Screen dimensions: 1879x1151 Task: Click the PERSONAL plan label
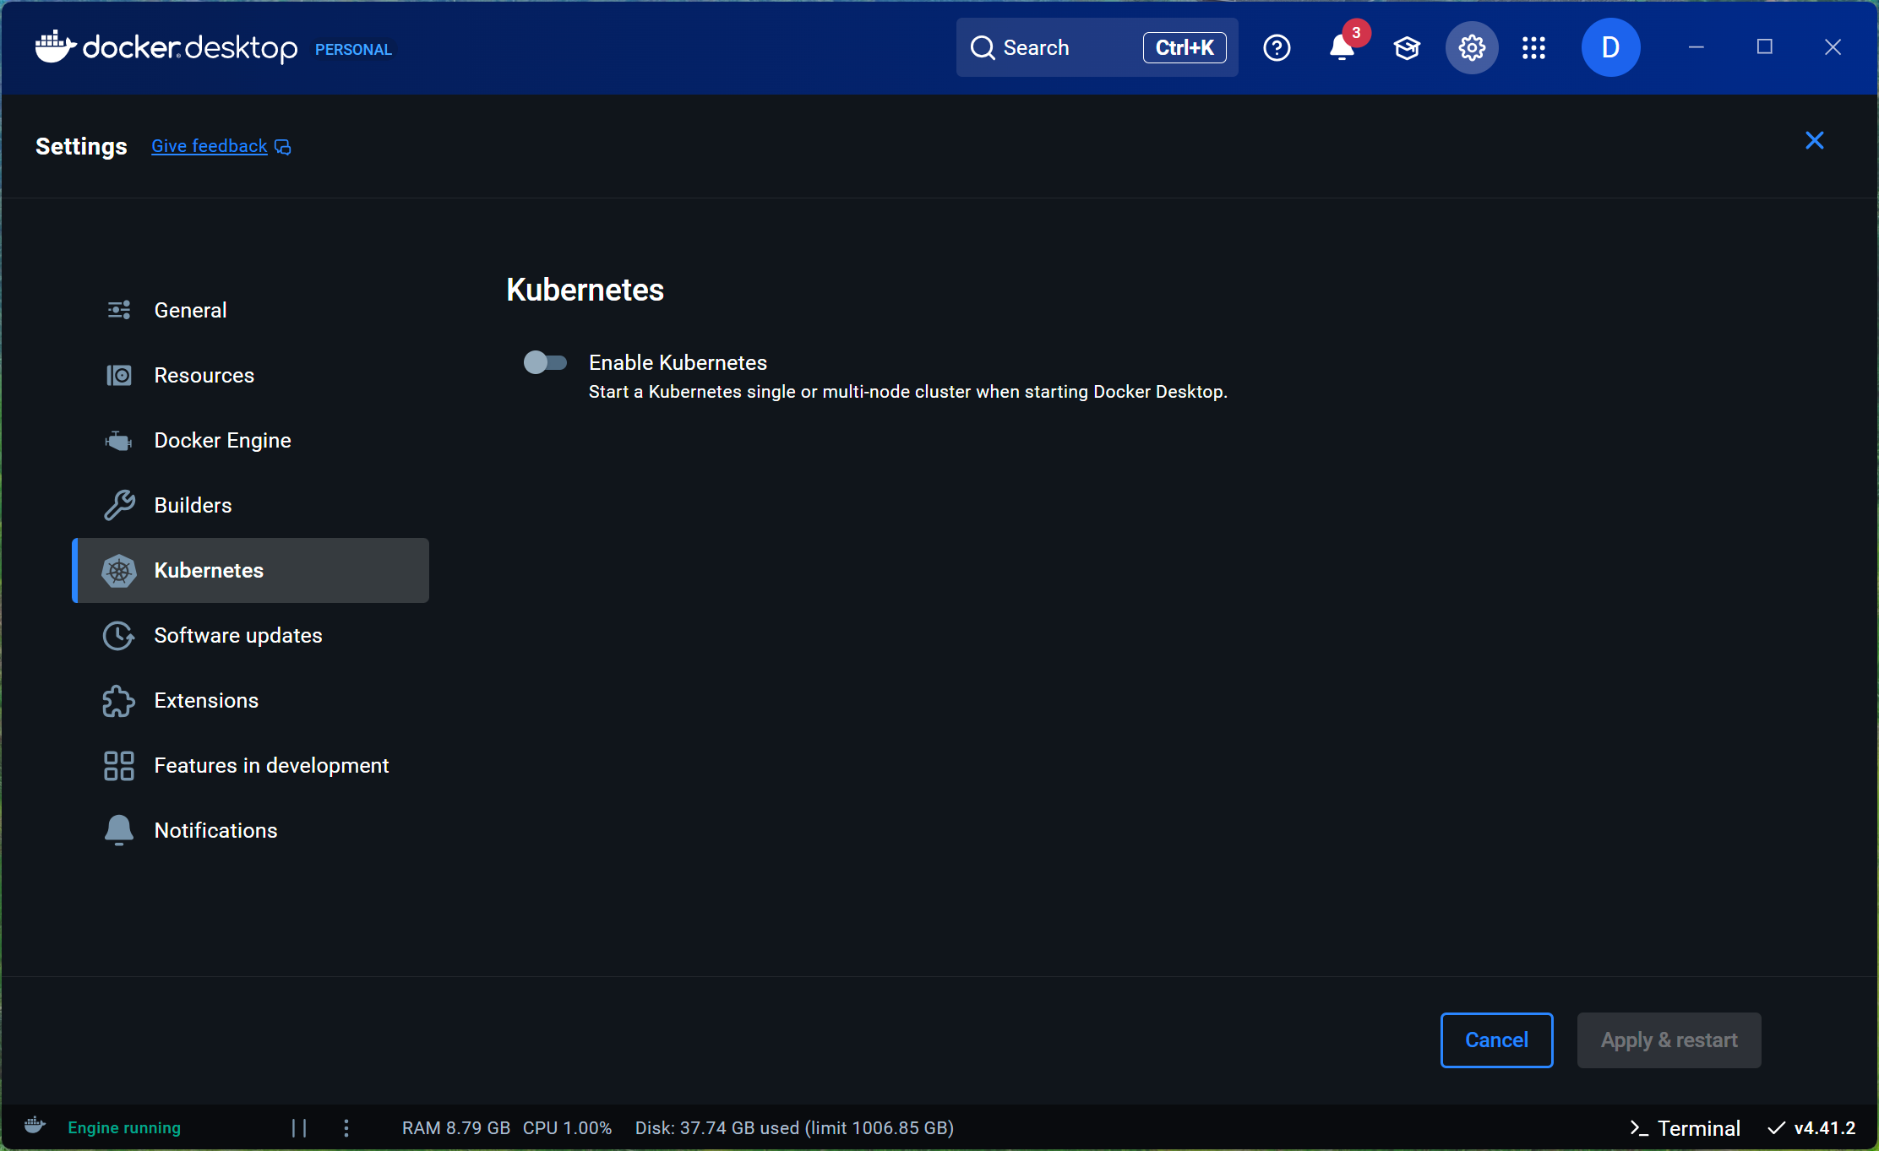(x=353, y=50)
